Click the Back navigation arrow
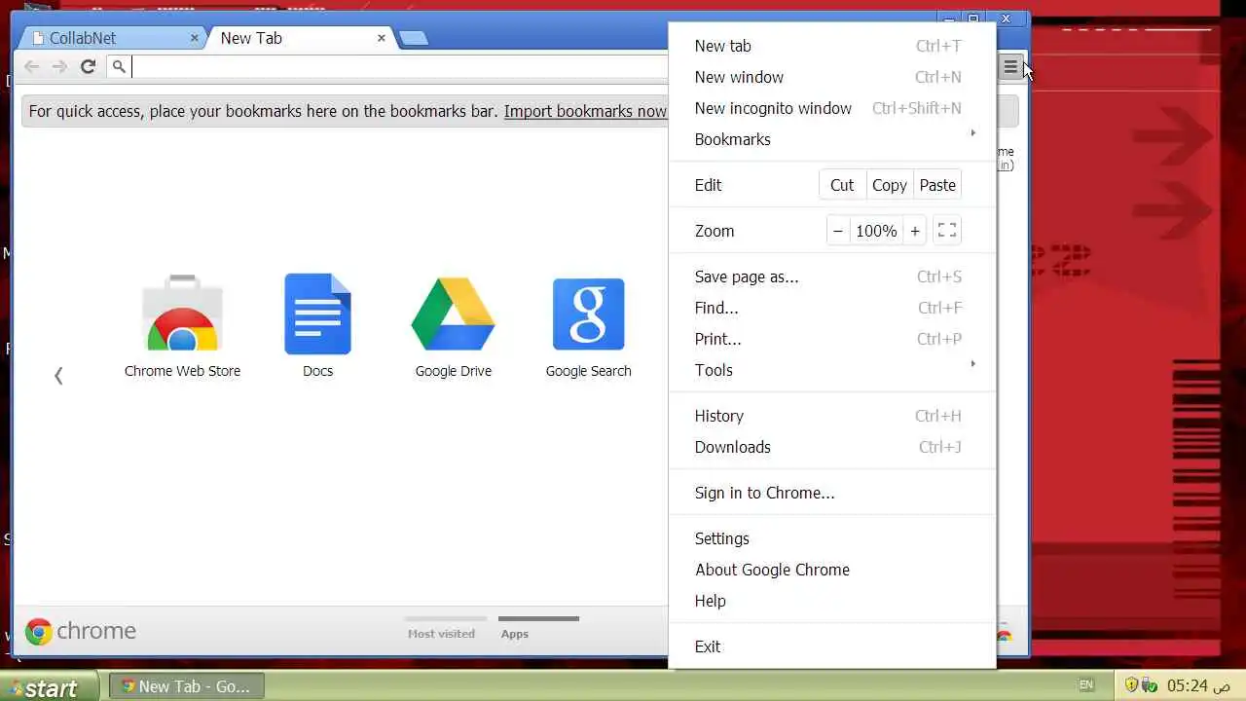1246x701 pixels. [32, 66]
